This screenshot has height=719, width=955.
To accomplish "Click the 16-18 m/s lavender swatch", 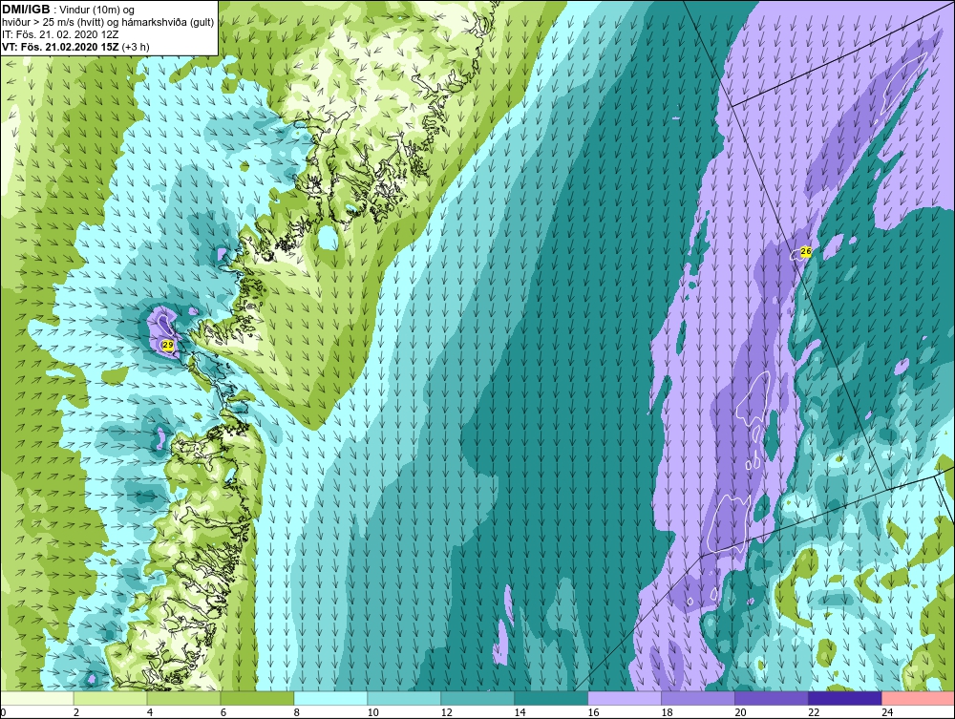I will pos(625,698).
